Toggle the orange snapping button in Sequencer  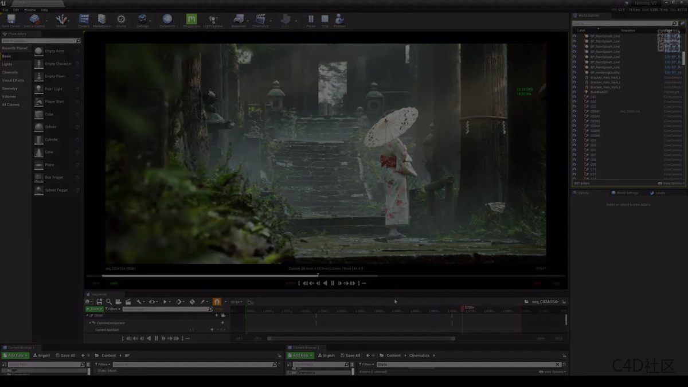(217, 302)
